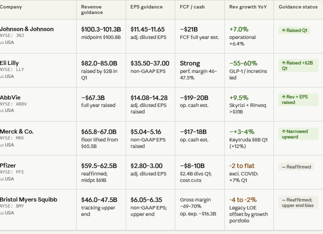Select the Rev + EPS raised badge
Viewport: 323px width, 234px height.
pyautogui.click(x=298, y=99)
